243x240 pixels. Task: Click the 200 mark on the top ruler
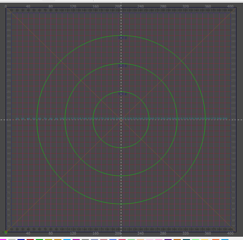coord(118,6)
